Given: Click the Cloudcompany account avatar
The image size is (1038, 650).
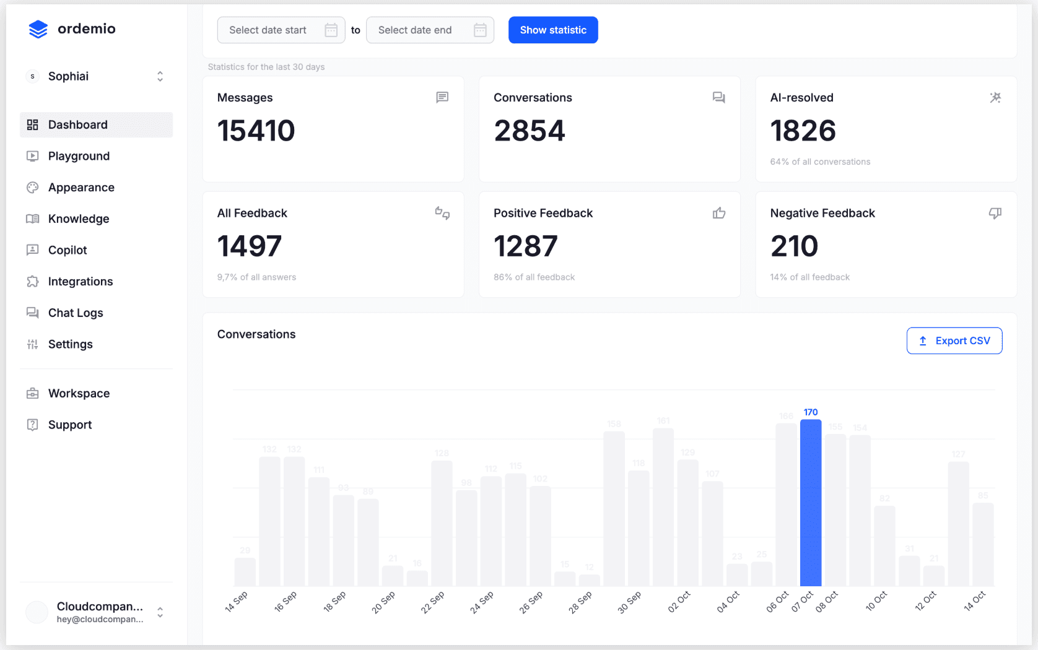Looking at the screenshot, I should point(37,612).
